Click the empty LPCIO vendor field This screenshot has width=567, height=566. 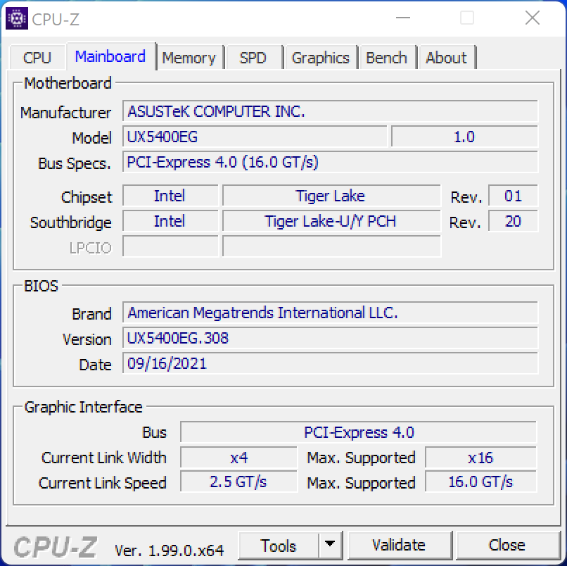tap(170, 246)
